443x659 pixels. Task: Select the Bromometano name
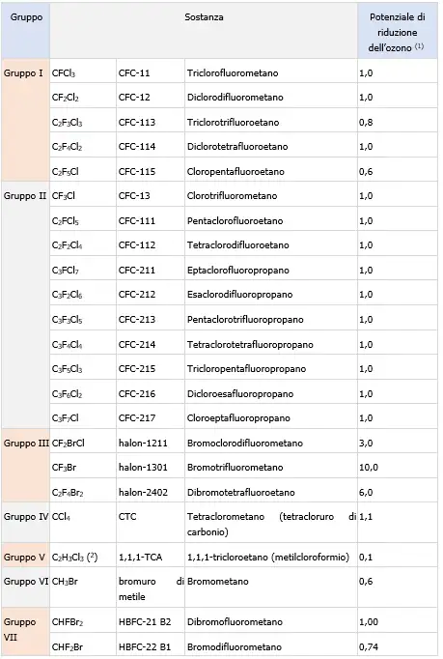pos(217,582)
